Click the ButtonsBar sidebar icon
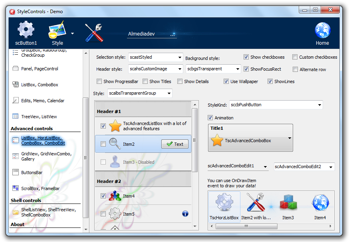The height and width of the screenshot is (242, 349). (15, 172)
